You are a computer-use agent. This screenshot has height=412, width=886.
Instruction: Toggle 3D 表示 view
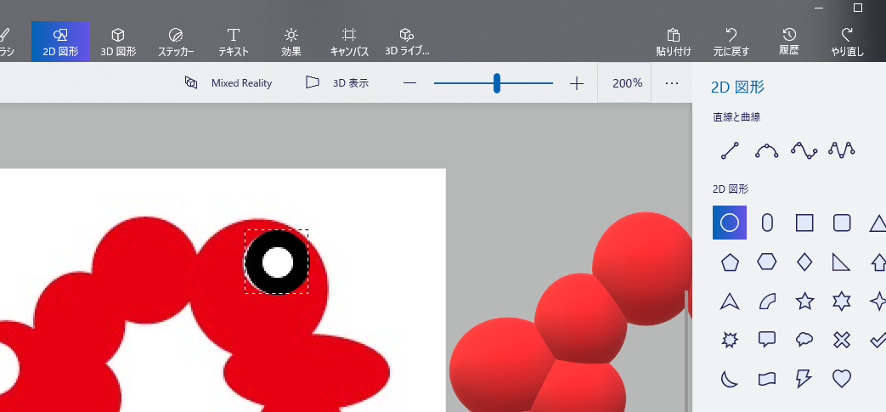coord(336,83)
